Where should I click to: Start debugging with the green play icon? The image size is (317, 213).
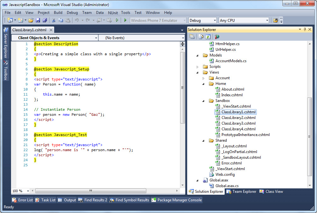(x=125, y=20)
